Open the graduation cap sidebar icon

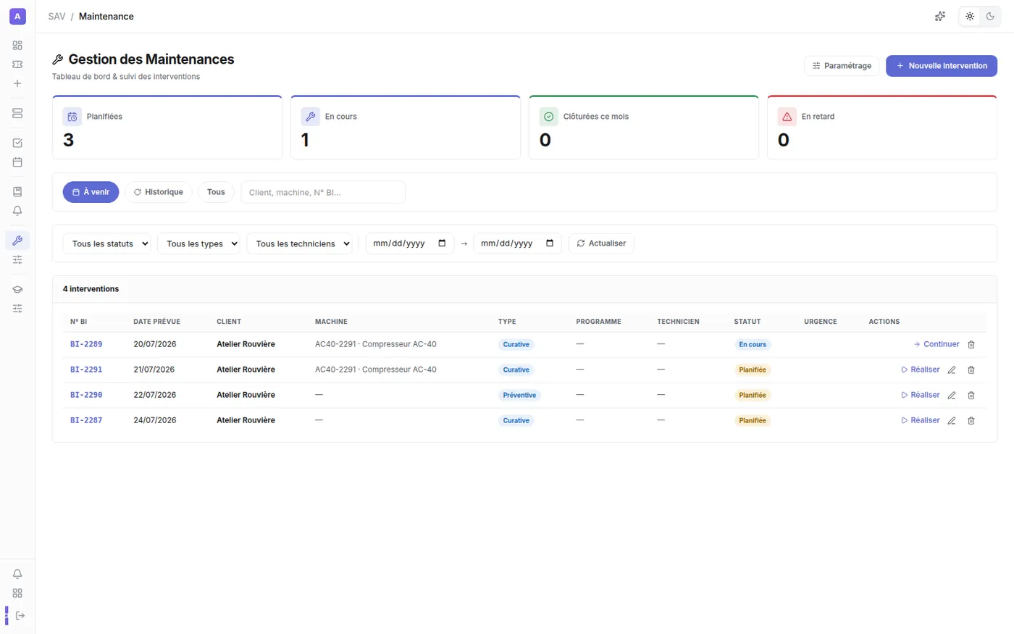[17, 289]
